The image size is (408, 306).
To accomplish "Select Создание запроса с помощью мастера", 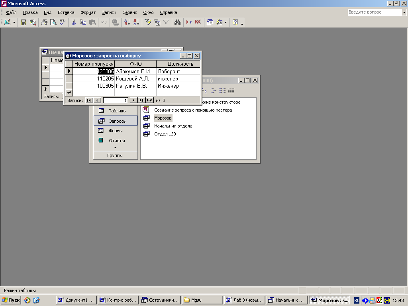I will pos(193,110).
